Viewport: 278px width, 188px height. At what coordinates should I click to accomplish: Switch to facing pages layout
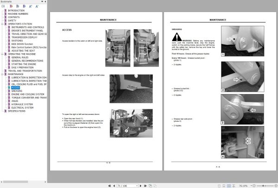tap(229, 186)
